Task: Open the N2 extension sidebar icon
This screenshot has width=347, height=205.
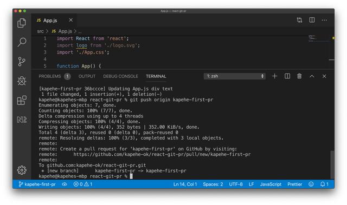Action: click(22, 120)
